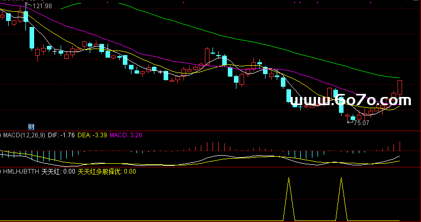Click the magenta MACD value 3.26
Image resolution: width=421 pixels, height=222 pixels.
pos(125,135)
